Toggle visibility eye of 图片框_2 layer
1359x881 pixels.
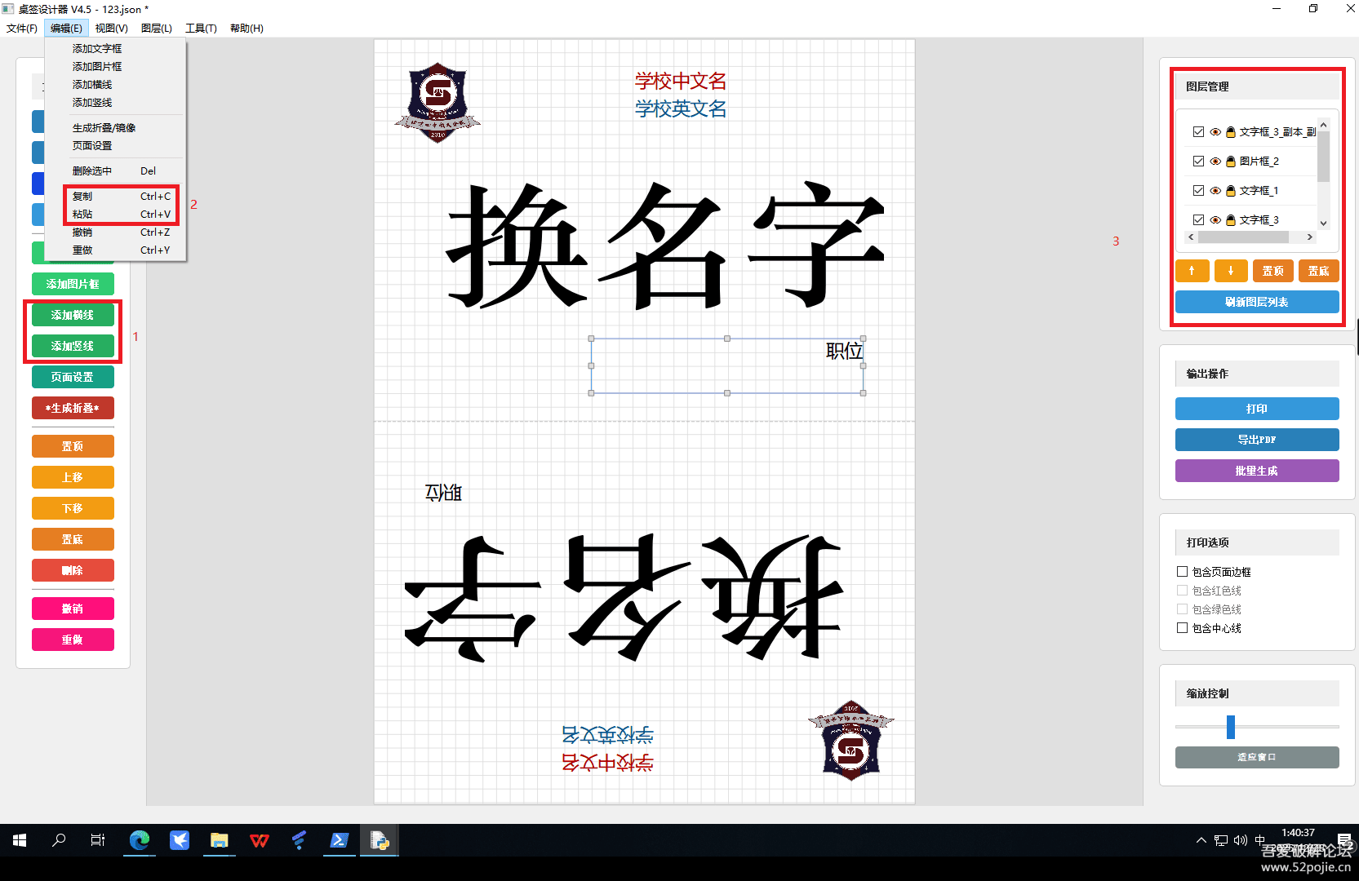tap(1215, 161)
